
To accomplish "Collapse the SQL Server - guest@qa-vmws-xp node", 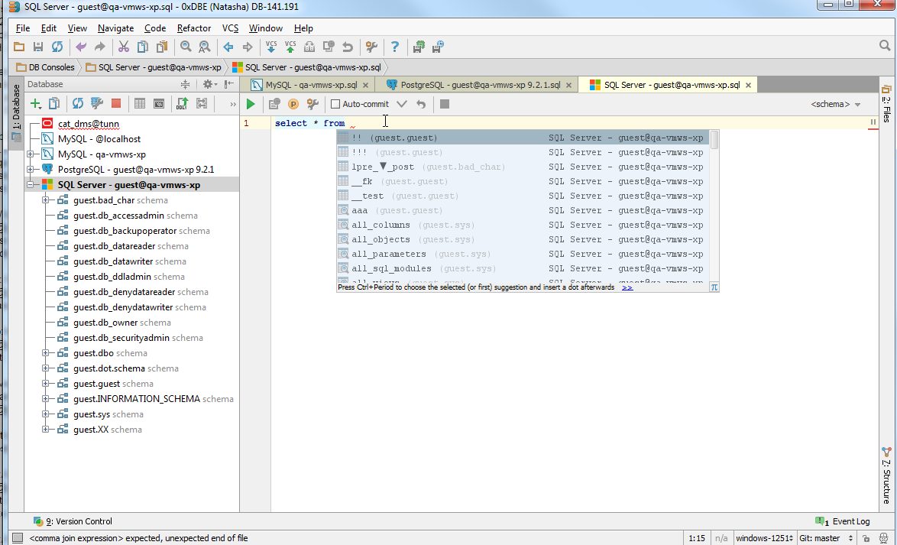I will pos(31,185).
